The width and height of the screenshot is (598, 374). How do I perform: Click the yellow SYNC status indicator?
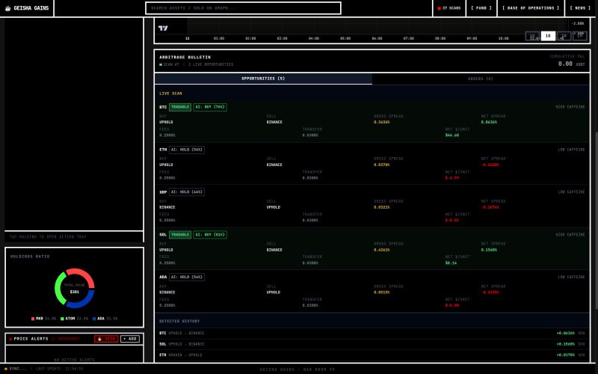pos(6,369)
